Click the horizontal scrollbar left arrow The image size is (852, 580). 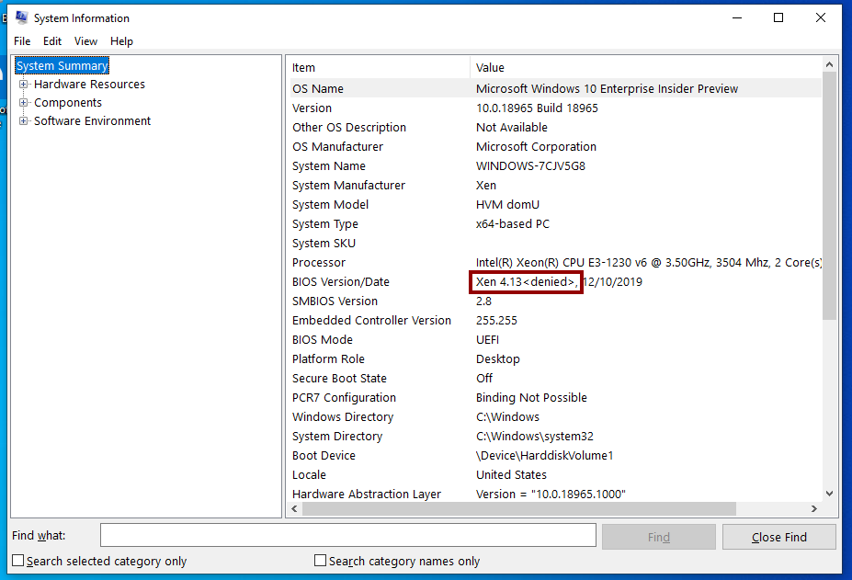pos(296,508)
